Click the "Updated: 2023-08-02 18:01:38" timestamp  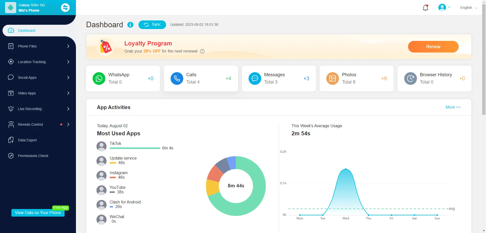pyautogui.click(x=194, y=24)
